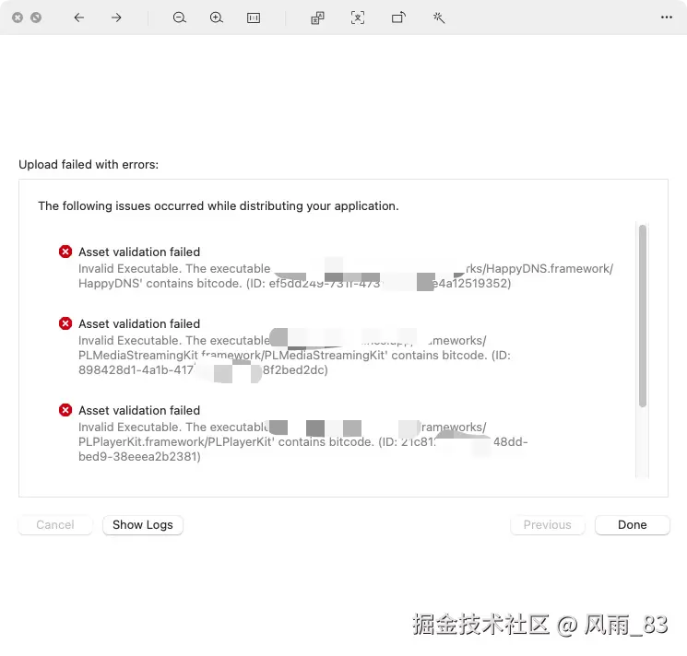Click the Done button
This screenshot has width=687, height=656.
pos(633,525)
